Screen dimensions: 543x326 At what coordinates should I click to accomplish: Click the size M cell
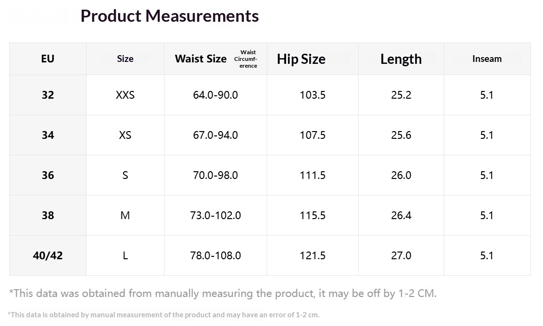point(125,215)
